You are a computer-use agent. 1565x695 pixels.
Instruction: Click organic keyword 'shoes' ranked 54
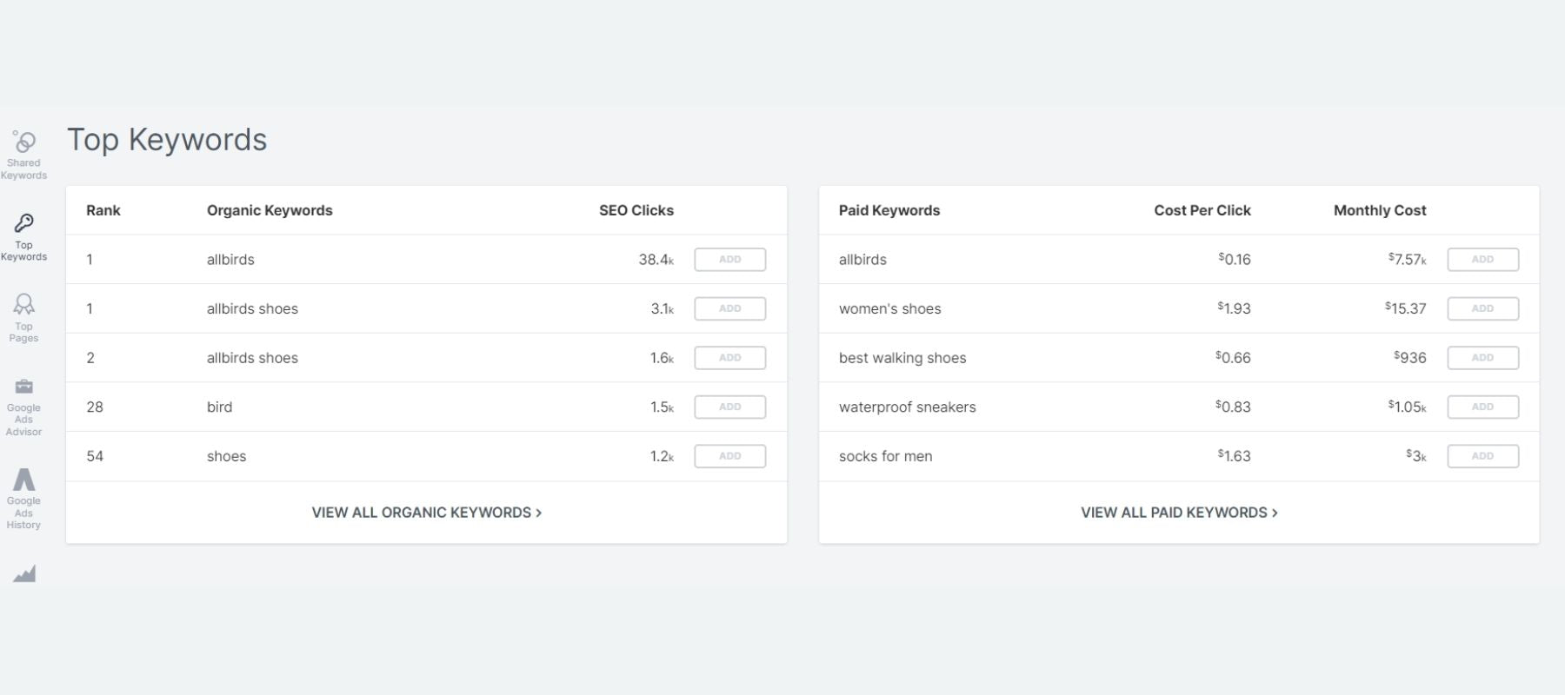point(226,456)
